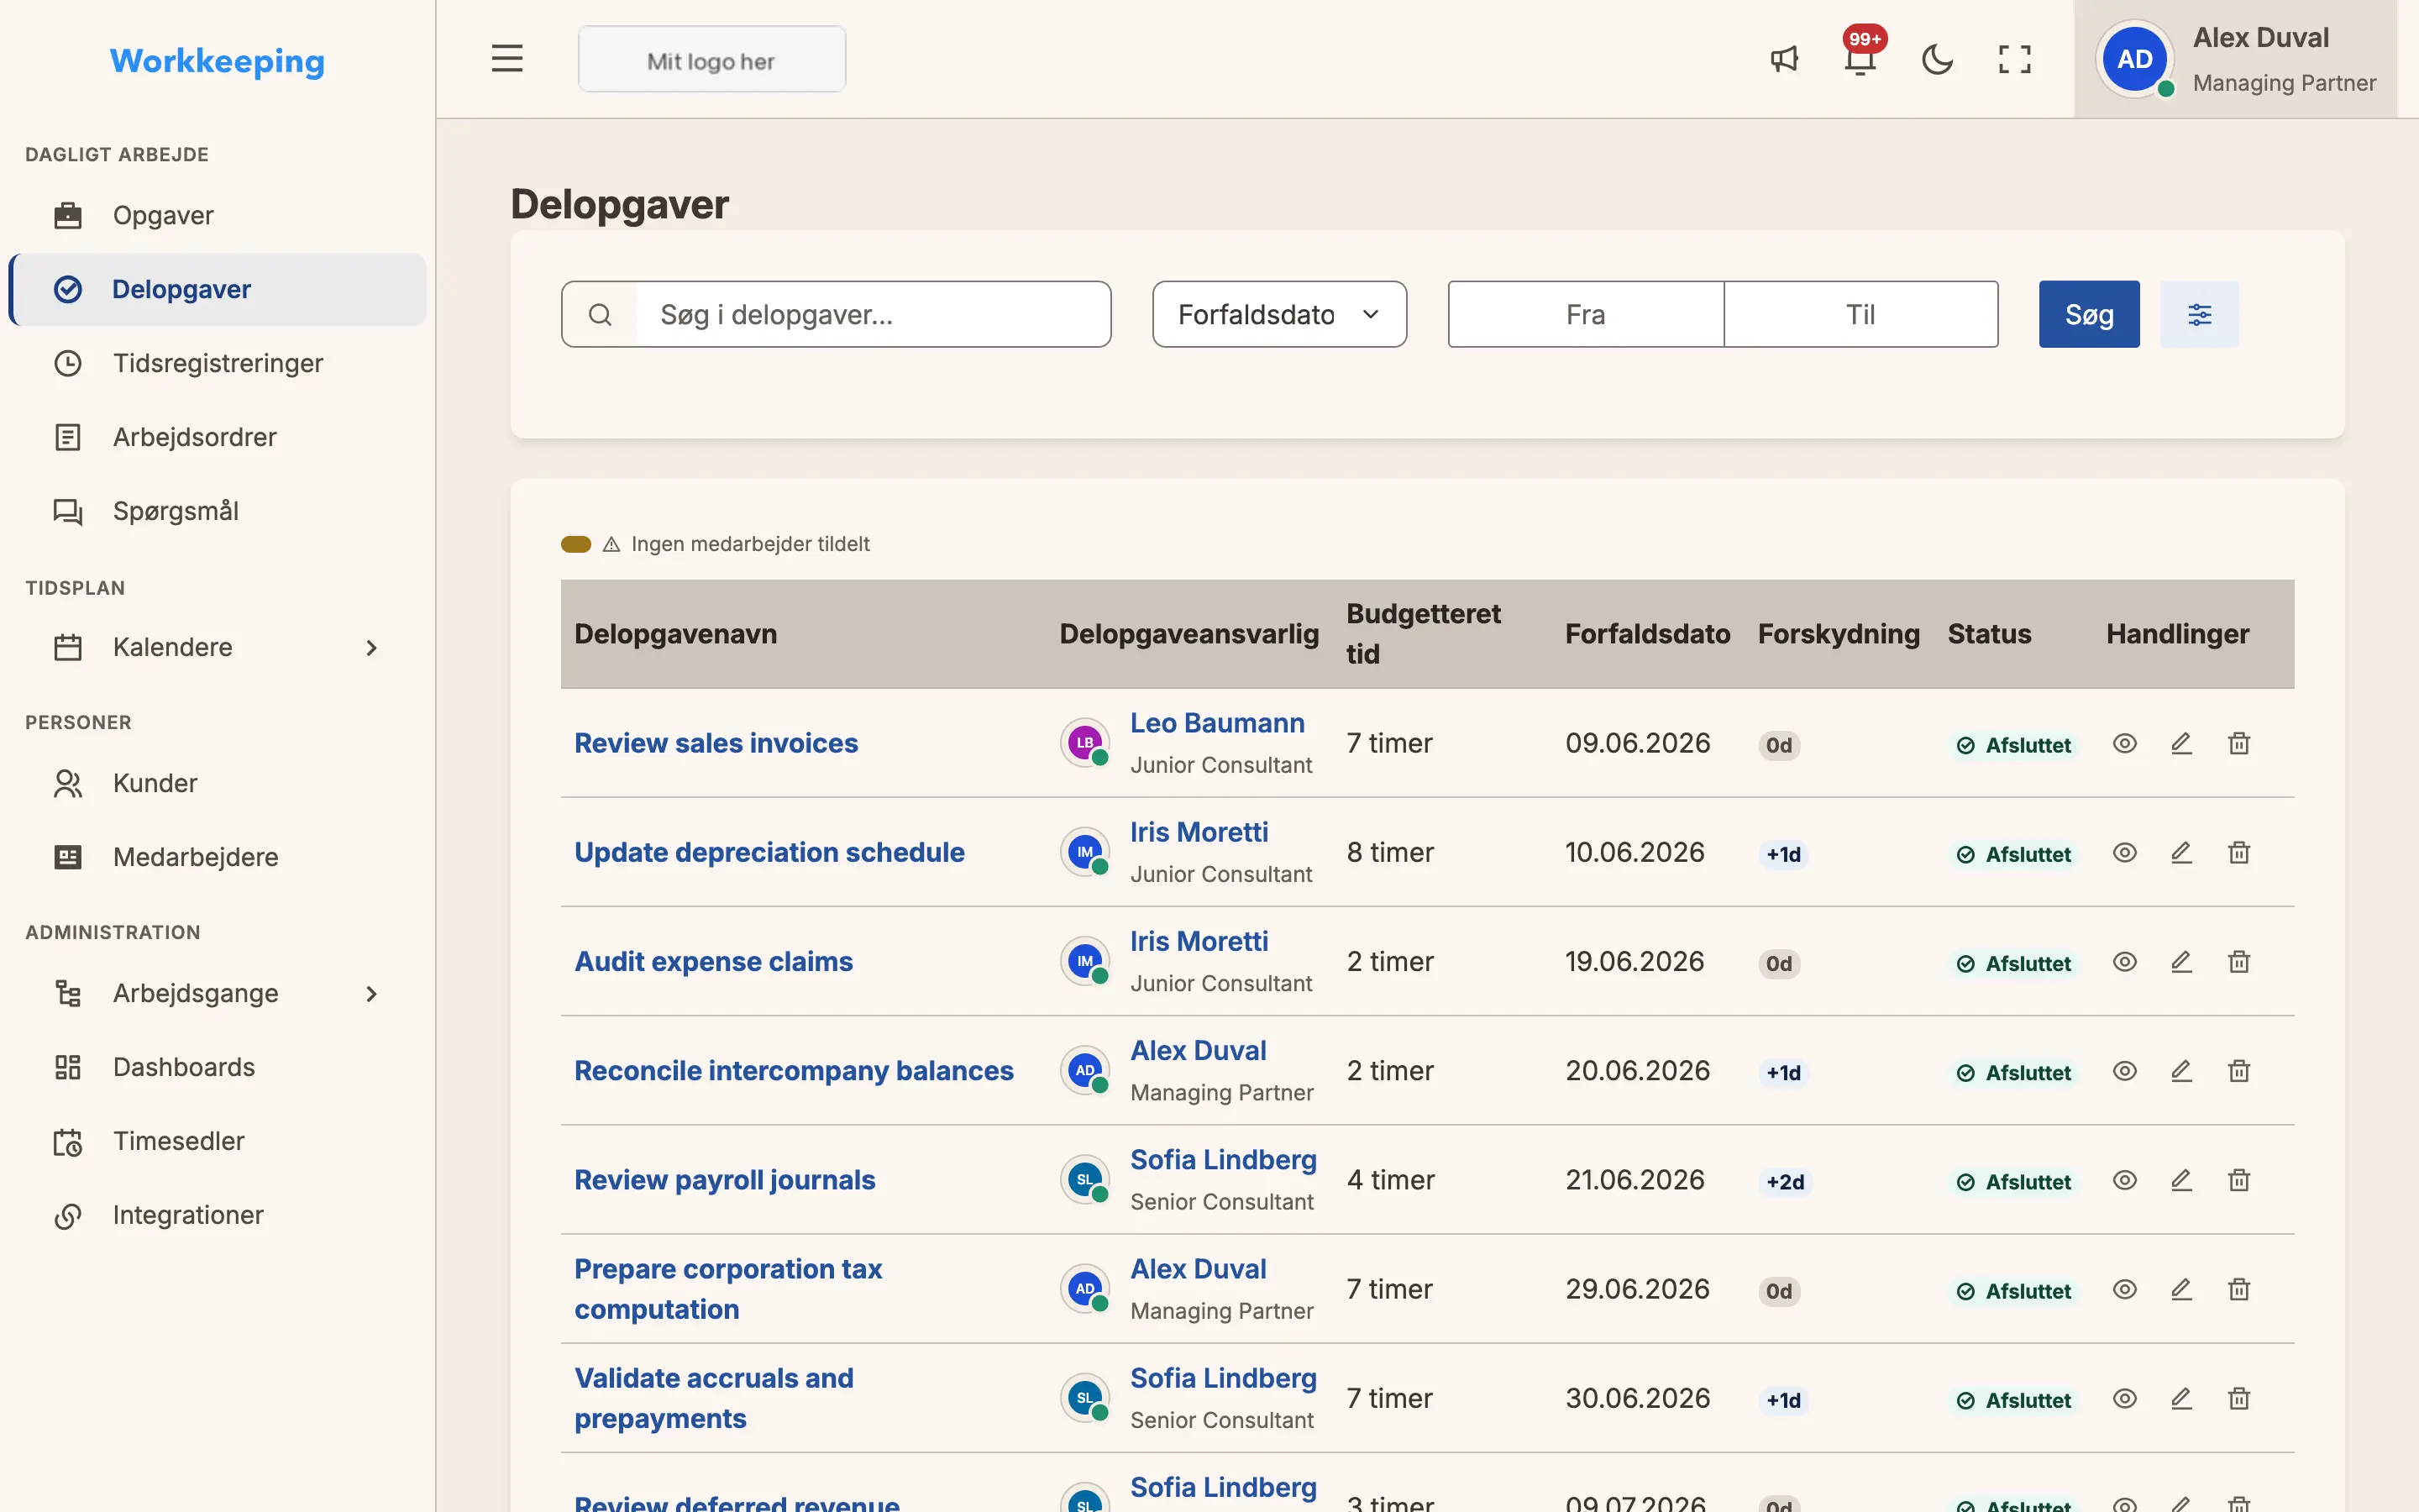This screenshot has width=2419, height=1512.
Task: Click the yellow Ingen medarbejder tildelt legend swatch
Action: tap(575, 544)
